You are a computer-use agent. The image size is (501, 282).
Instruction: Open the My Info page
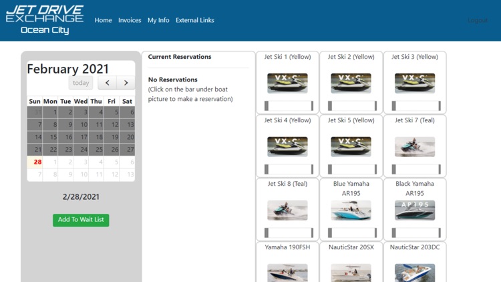point(158,20)
